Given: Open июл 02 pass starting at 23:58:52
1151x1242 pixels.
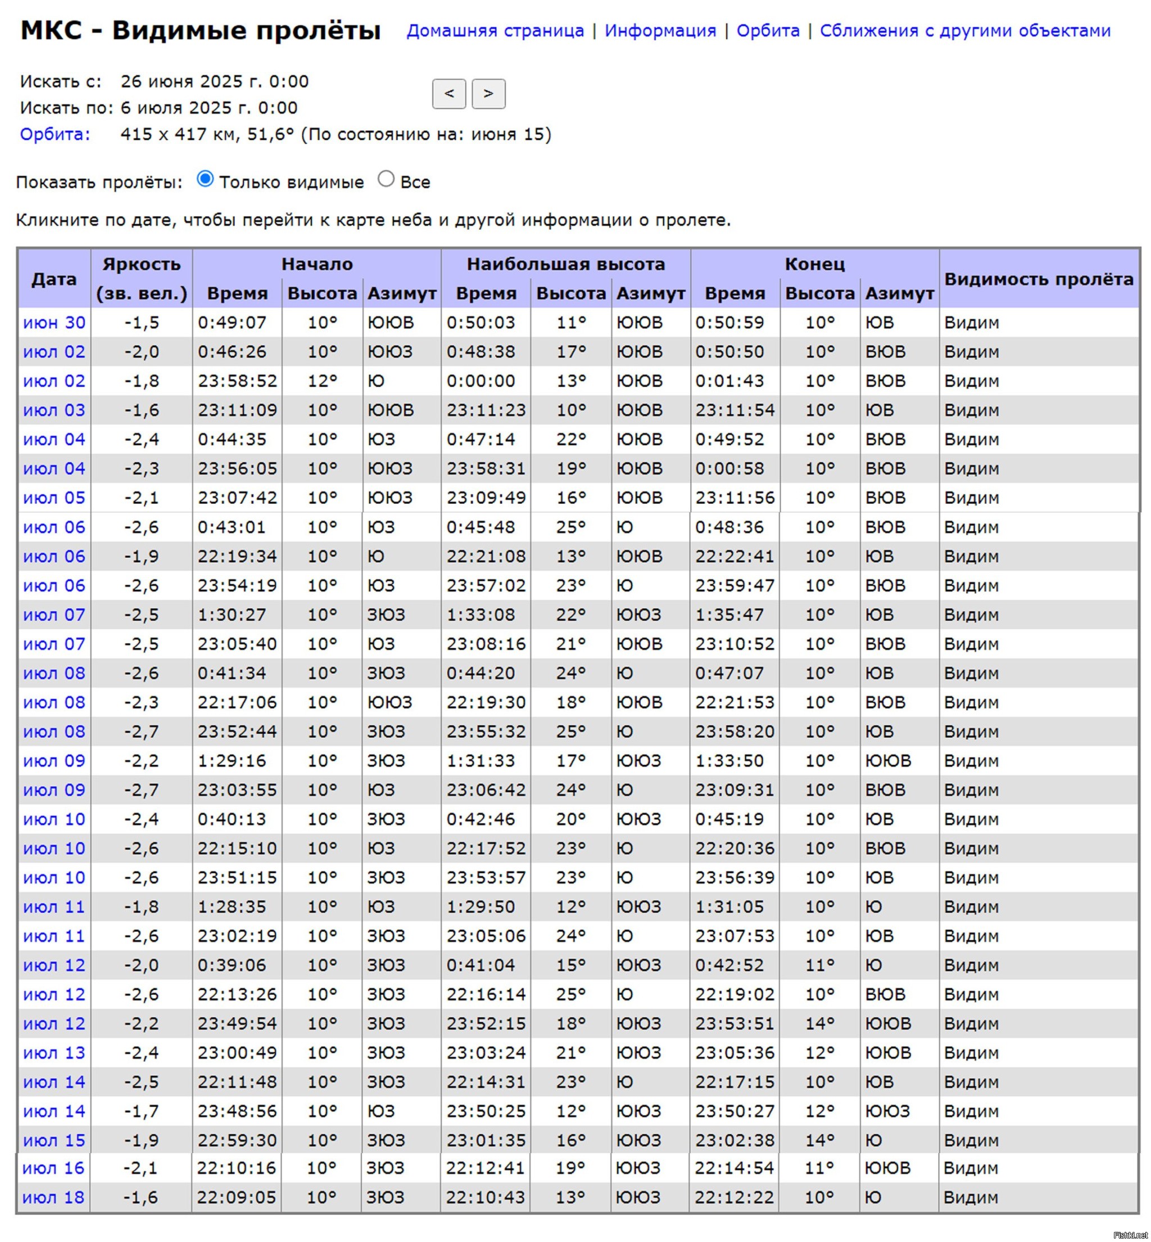Looking at the screenshot, I should (54, 381).
